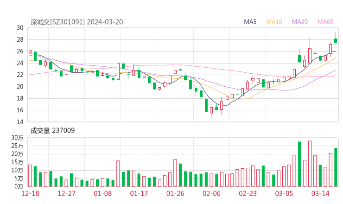Click the tallest red volume bar near 03-14

pyautogui.click(x=310, y=164)
